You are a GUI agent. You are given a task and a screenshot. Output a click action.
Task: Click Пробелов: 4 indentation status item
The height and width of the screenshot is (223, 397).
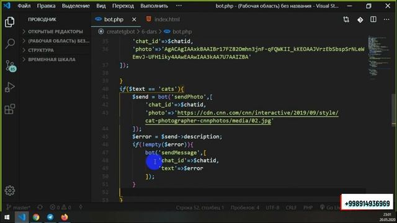(245, 208)
